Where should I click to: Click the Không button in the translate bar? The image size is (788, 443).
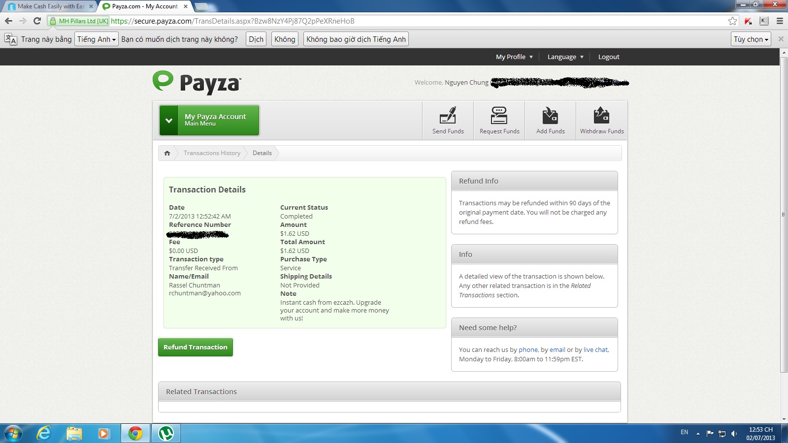pyautogui.click(x=285, y=39)
